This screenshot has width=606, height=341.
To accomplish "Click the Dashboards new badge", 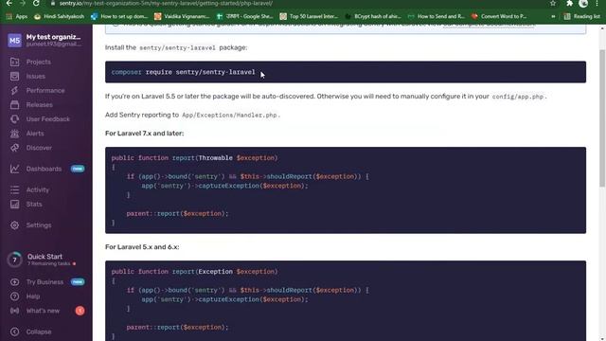I will coord(78,169).
